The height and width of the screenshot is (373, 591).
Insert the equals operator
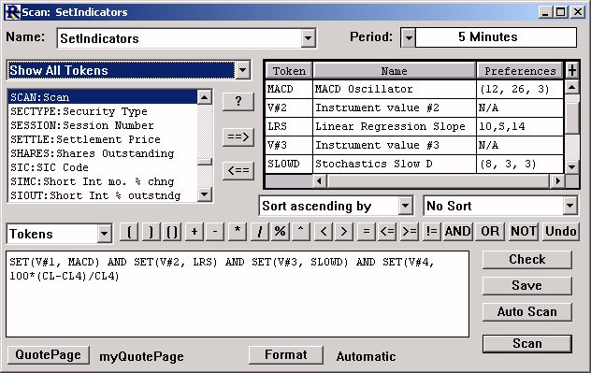point(366,232)
